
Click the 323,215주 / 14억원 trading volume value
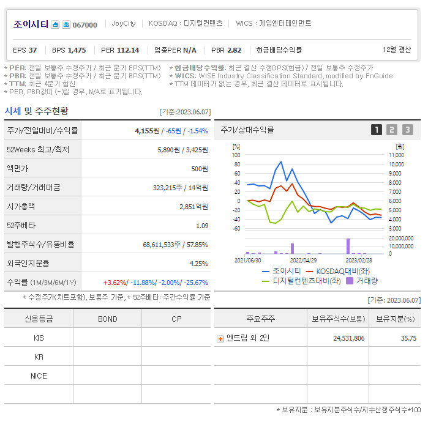click(x=181, y=188)
